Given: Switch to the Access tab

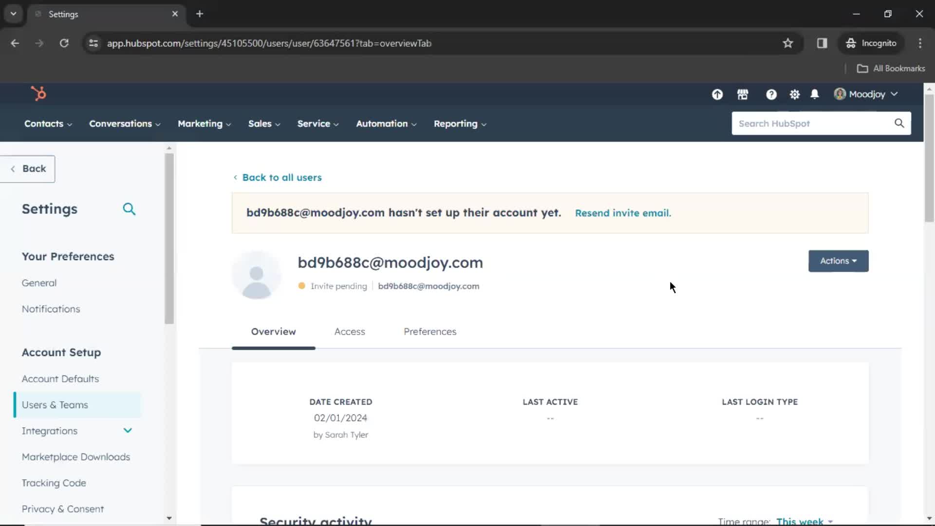Looking at the screenshot, I should (x=349, y=331).
